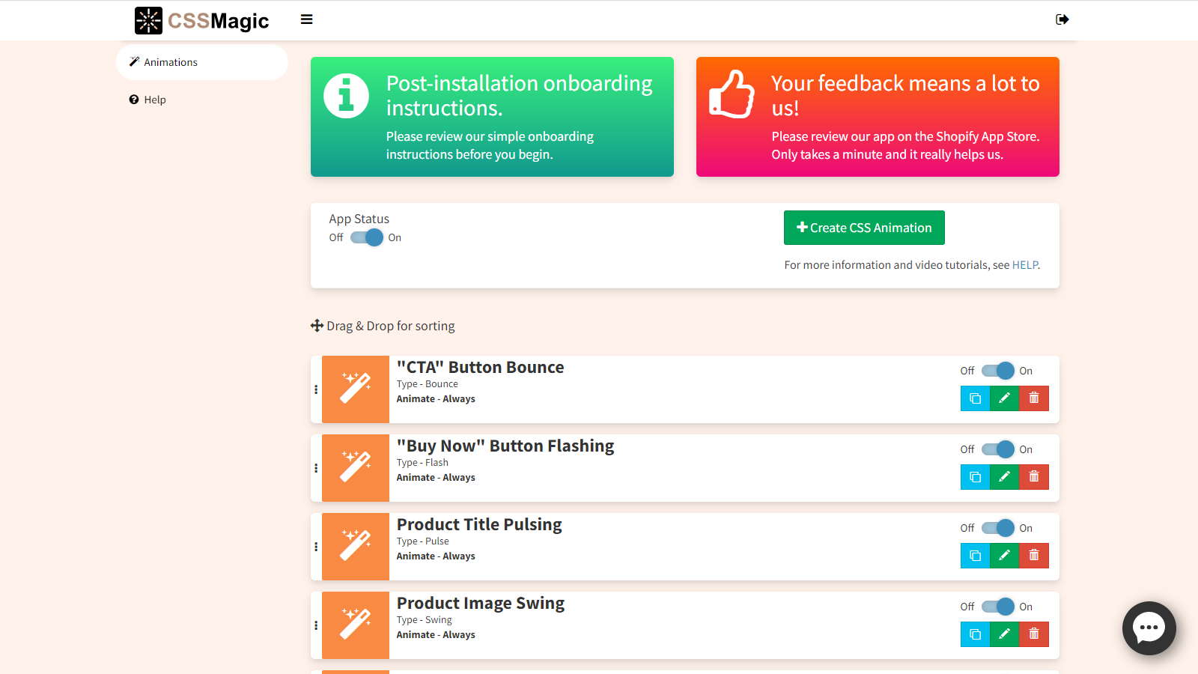Edit the "Buy Now" Button Flashing animation
This screenshot has height=674, width=1198.
coord(1004,477)
